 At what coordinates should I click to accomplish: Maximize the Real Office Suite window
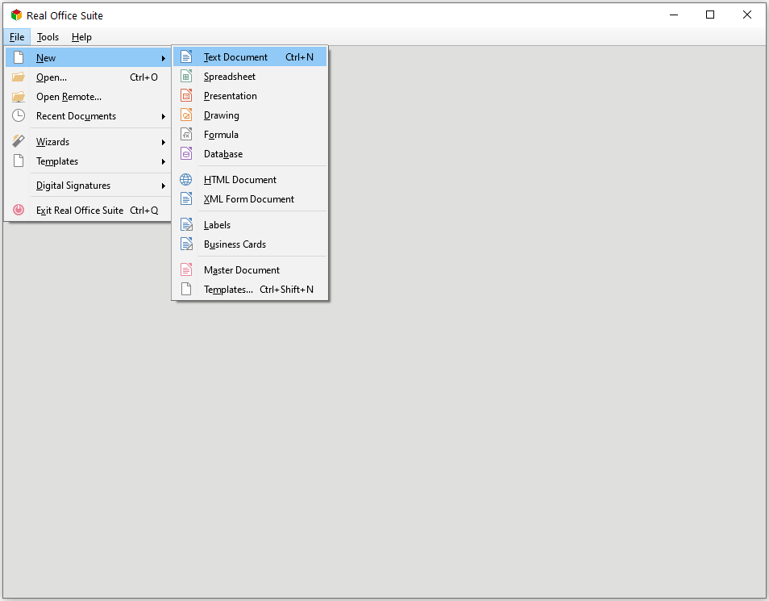coord(710,15)
